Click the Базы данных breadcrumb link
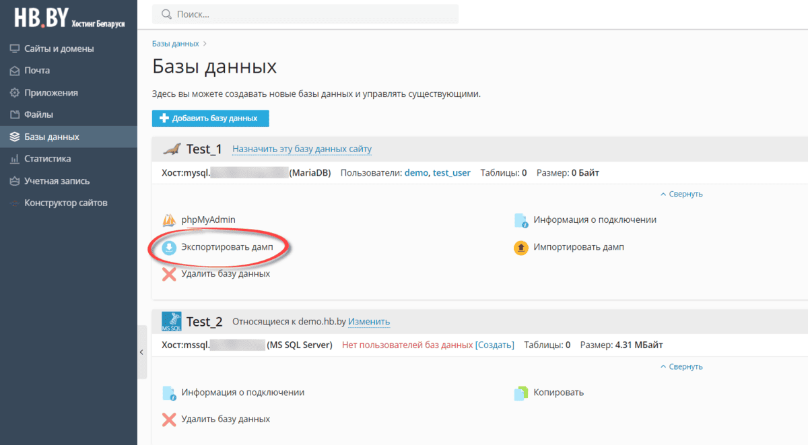The width and height of the screenshot is (808, 445). [175, 44]
